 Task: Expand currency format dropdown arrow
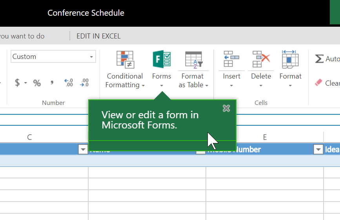click(x=25, y=83)
